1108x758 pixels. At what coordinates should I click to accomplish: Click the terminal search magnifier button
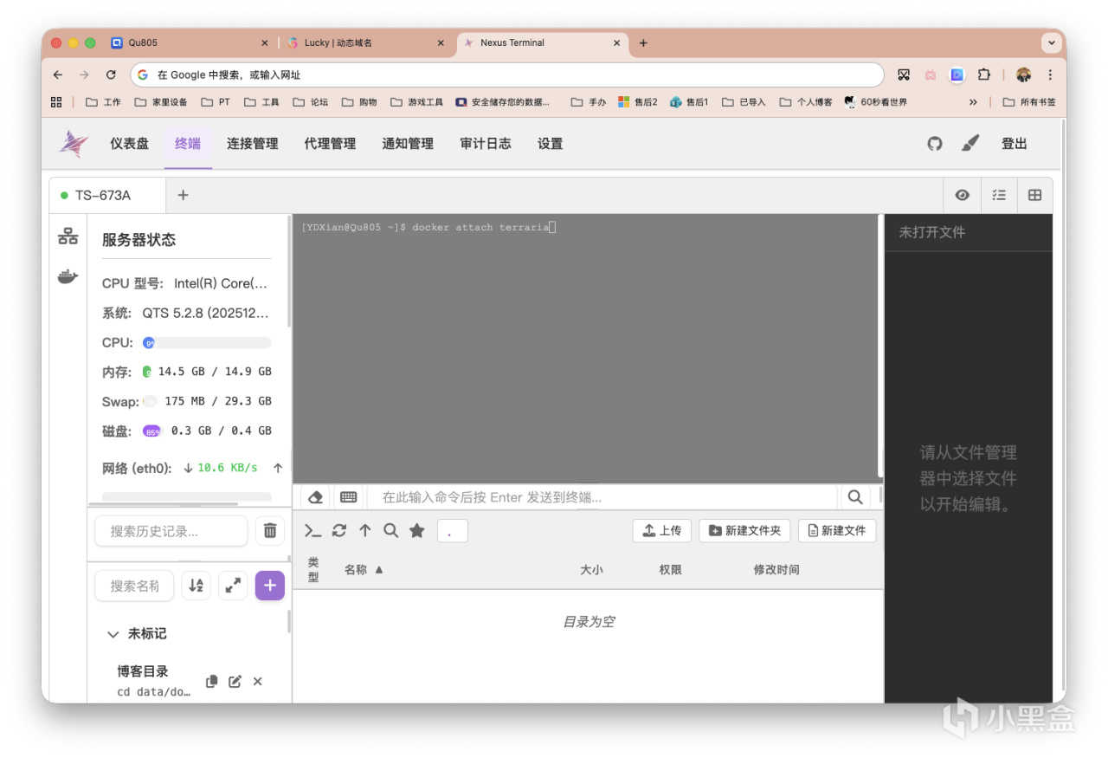855,497
